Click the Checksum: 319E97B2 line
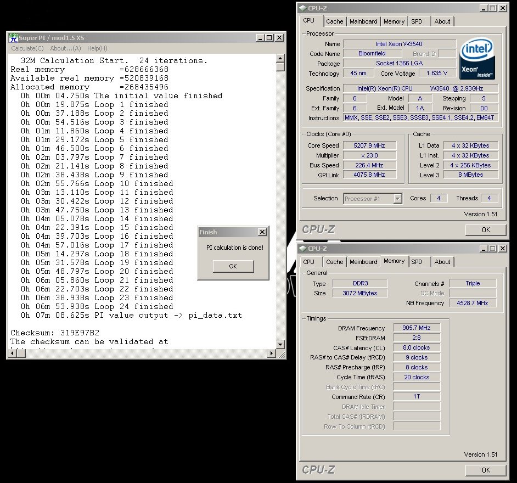This screenshot has height=483, width=517. pos(55,333)
